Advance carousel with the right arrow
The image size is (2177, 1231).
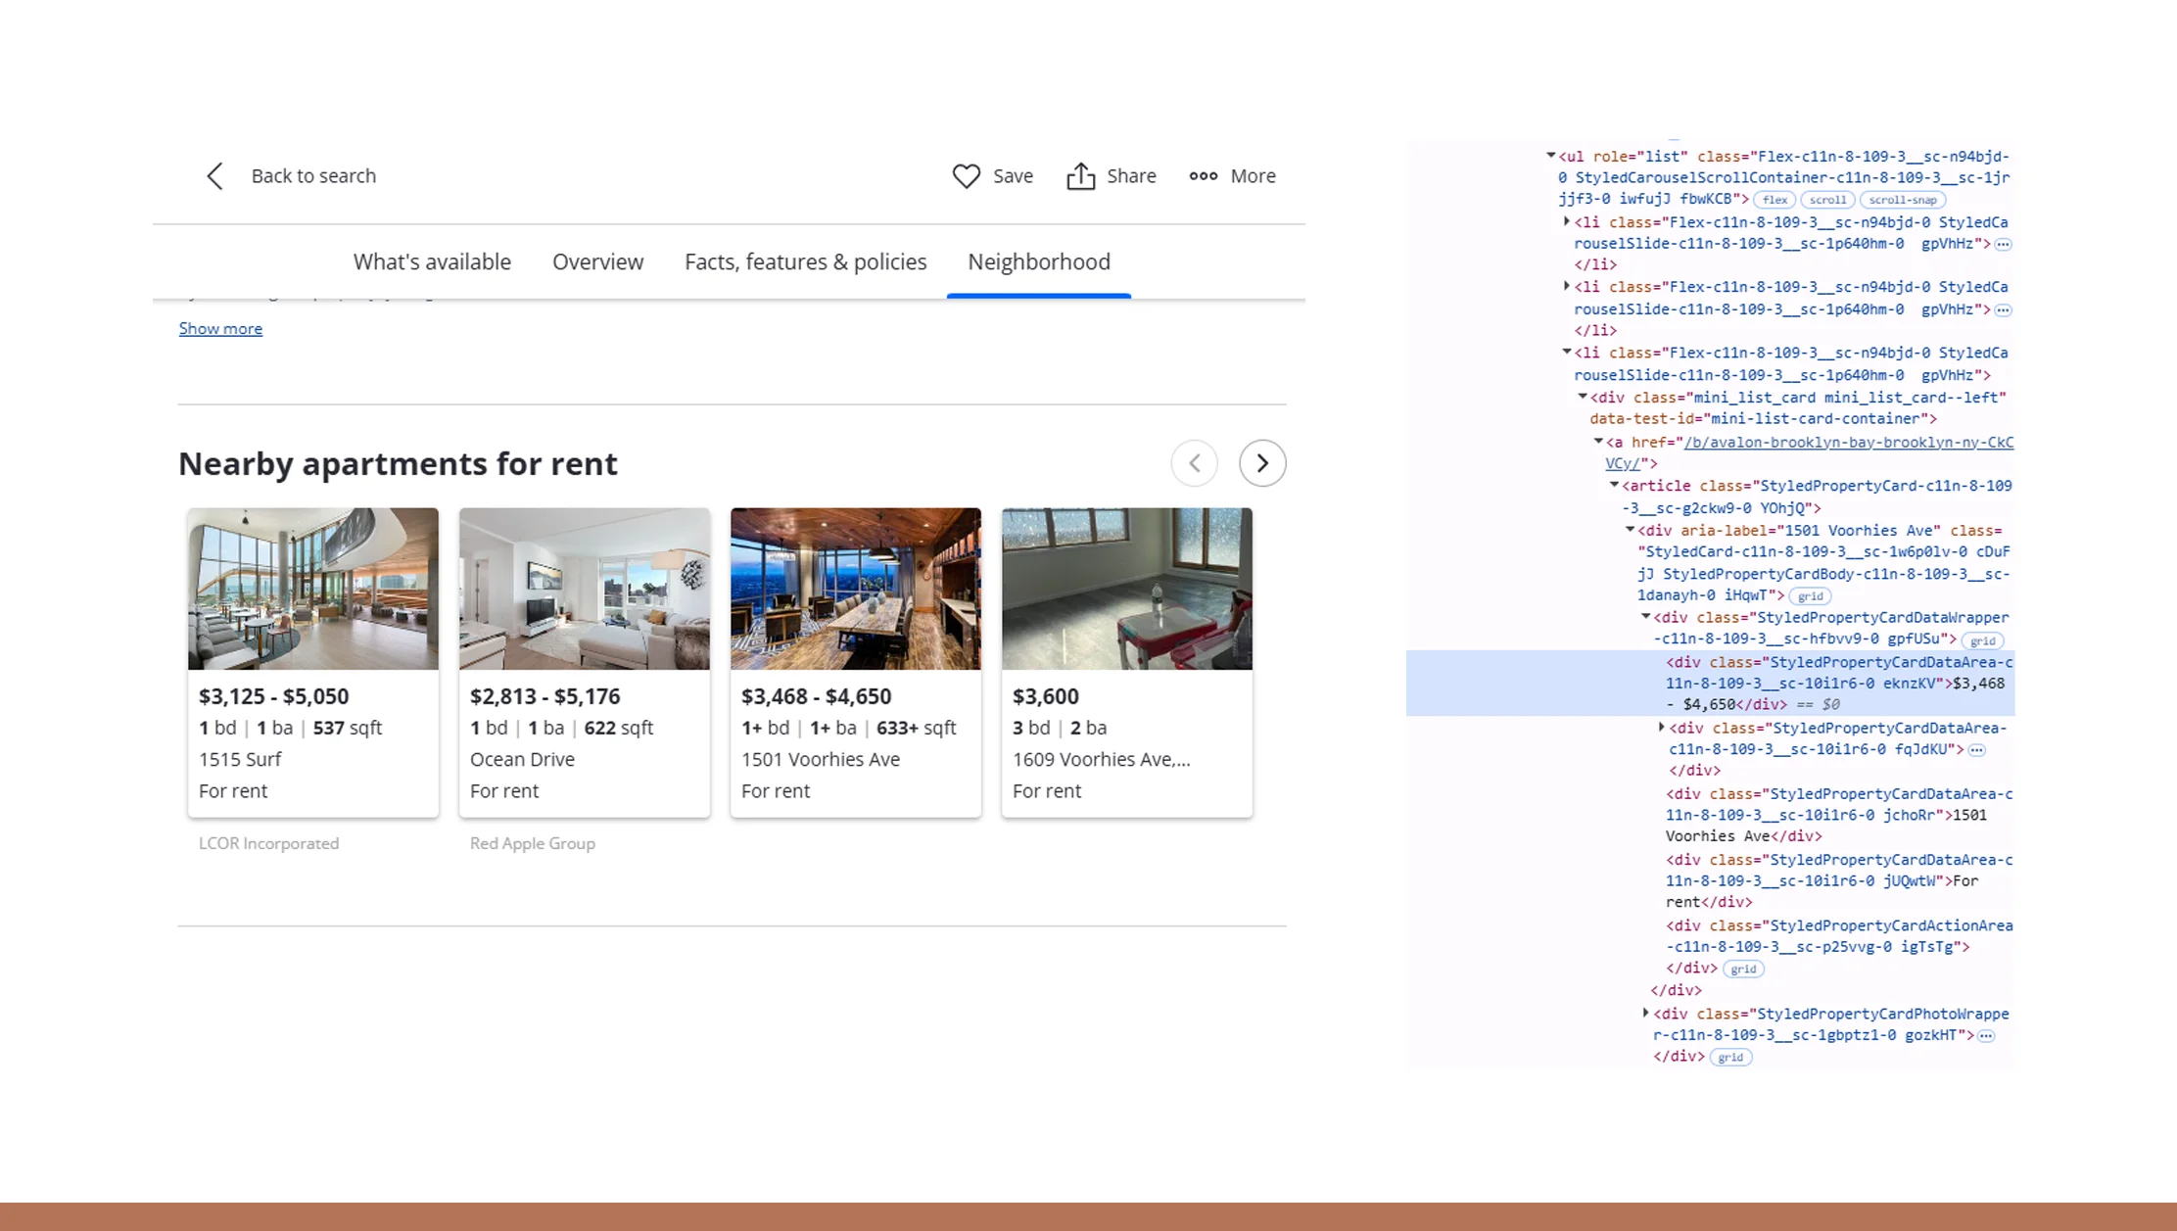point(1262,463)
